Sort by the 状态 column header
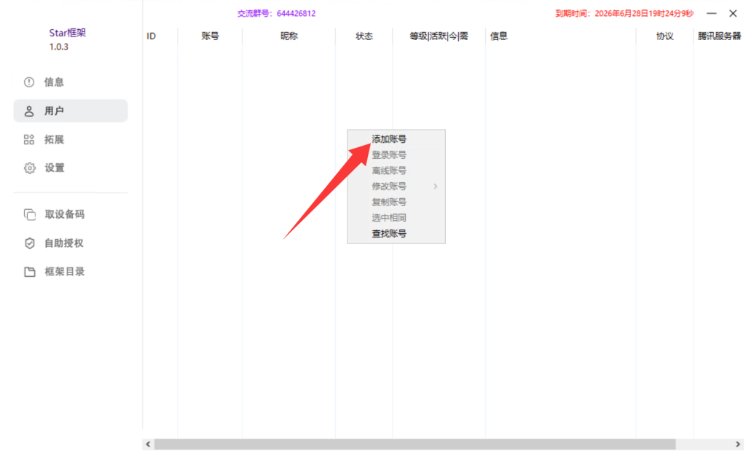 tap(364, 36)
